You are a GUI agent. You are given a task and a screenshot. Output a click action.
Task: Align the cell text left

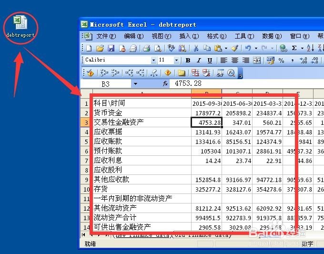pos(223,61)
